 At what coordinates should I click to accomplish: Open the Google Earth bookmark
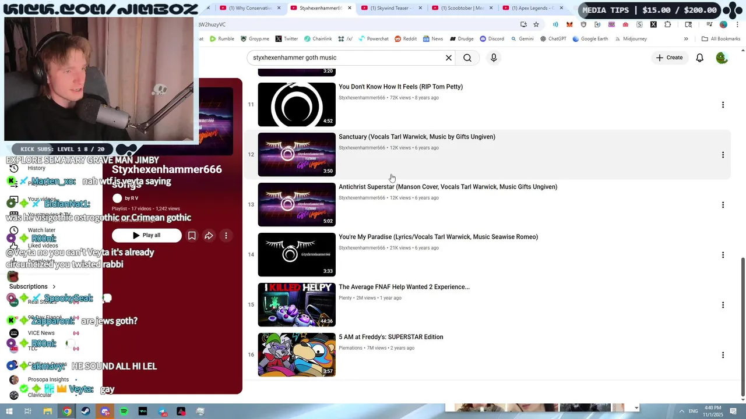point(590,39)
